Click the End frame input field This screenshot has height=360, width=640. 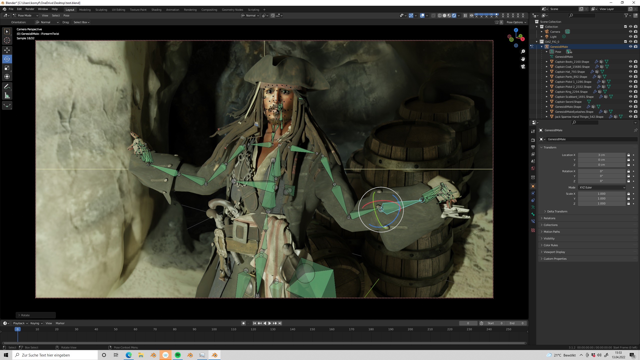(516, 323)
